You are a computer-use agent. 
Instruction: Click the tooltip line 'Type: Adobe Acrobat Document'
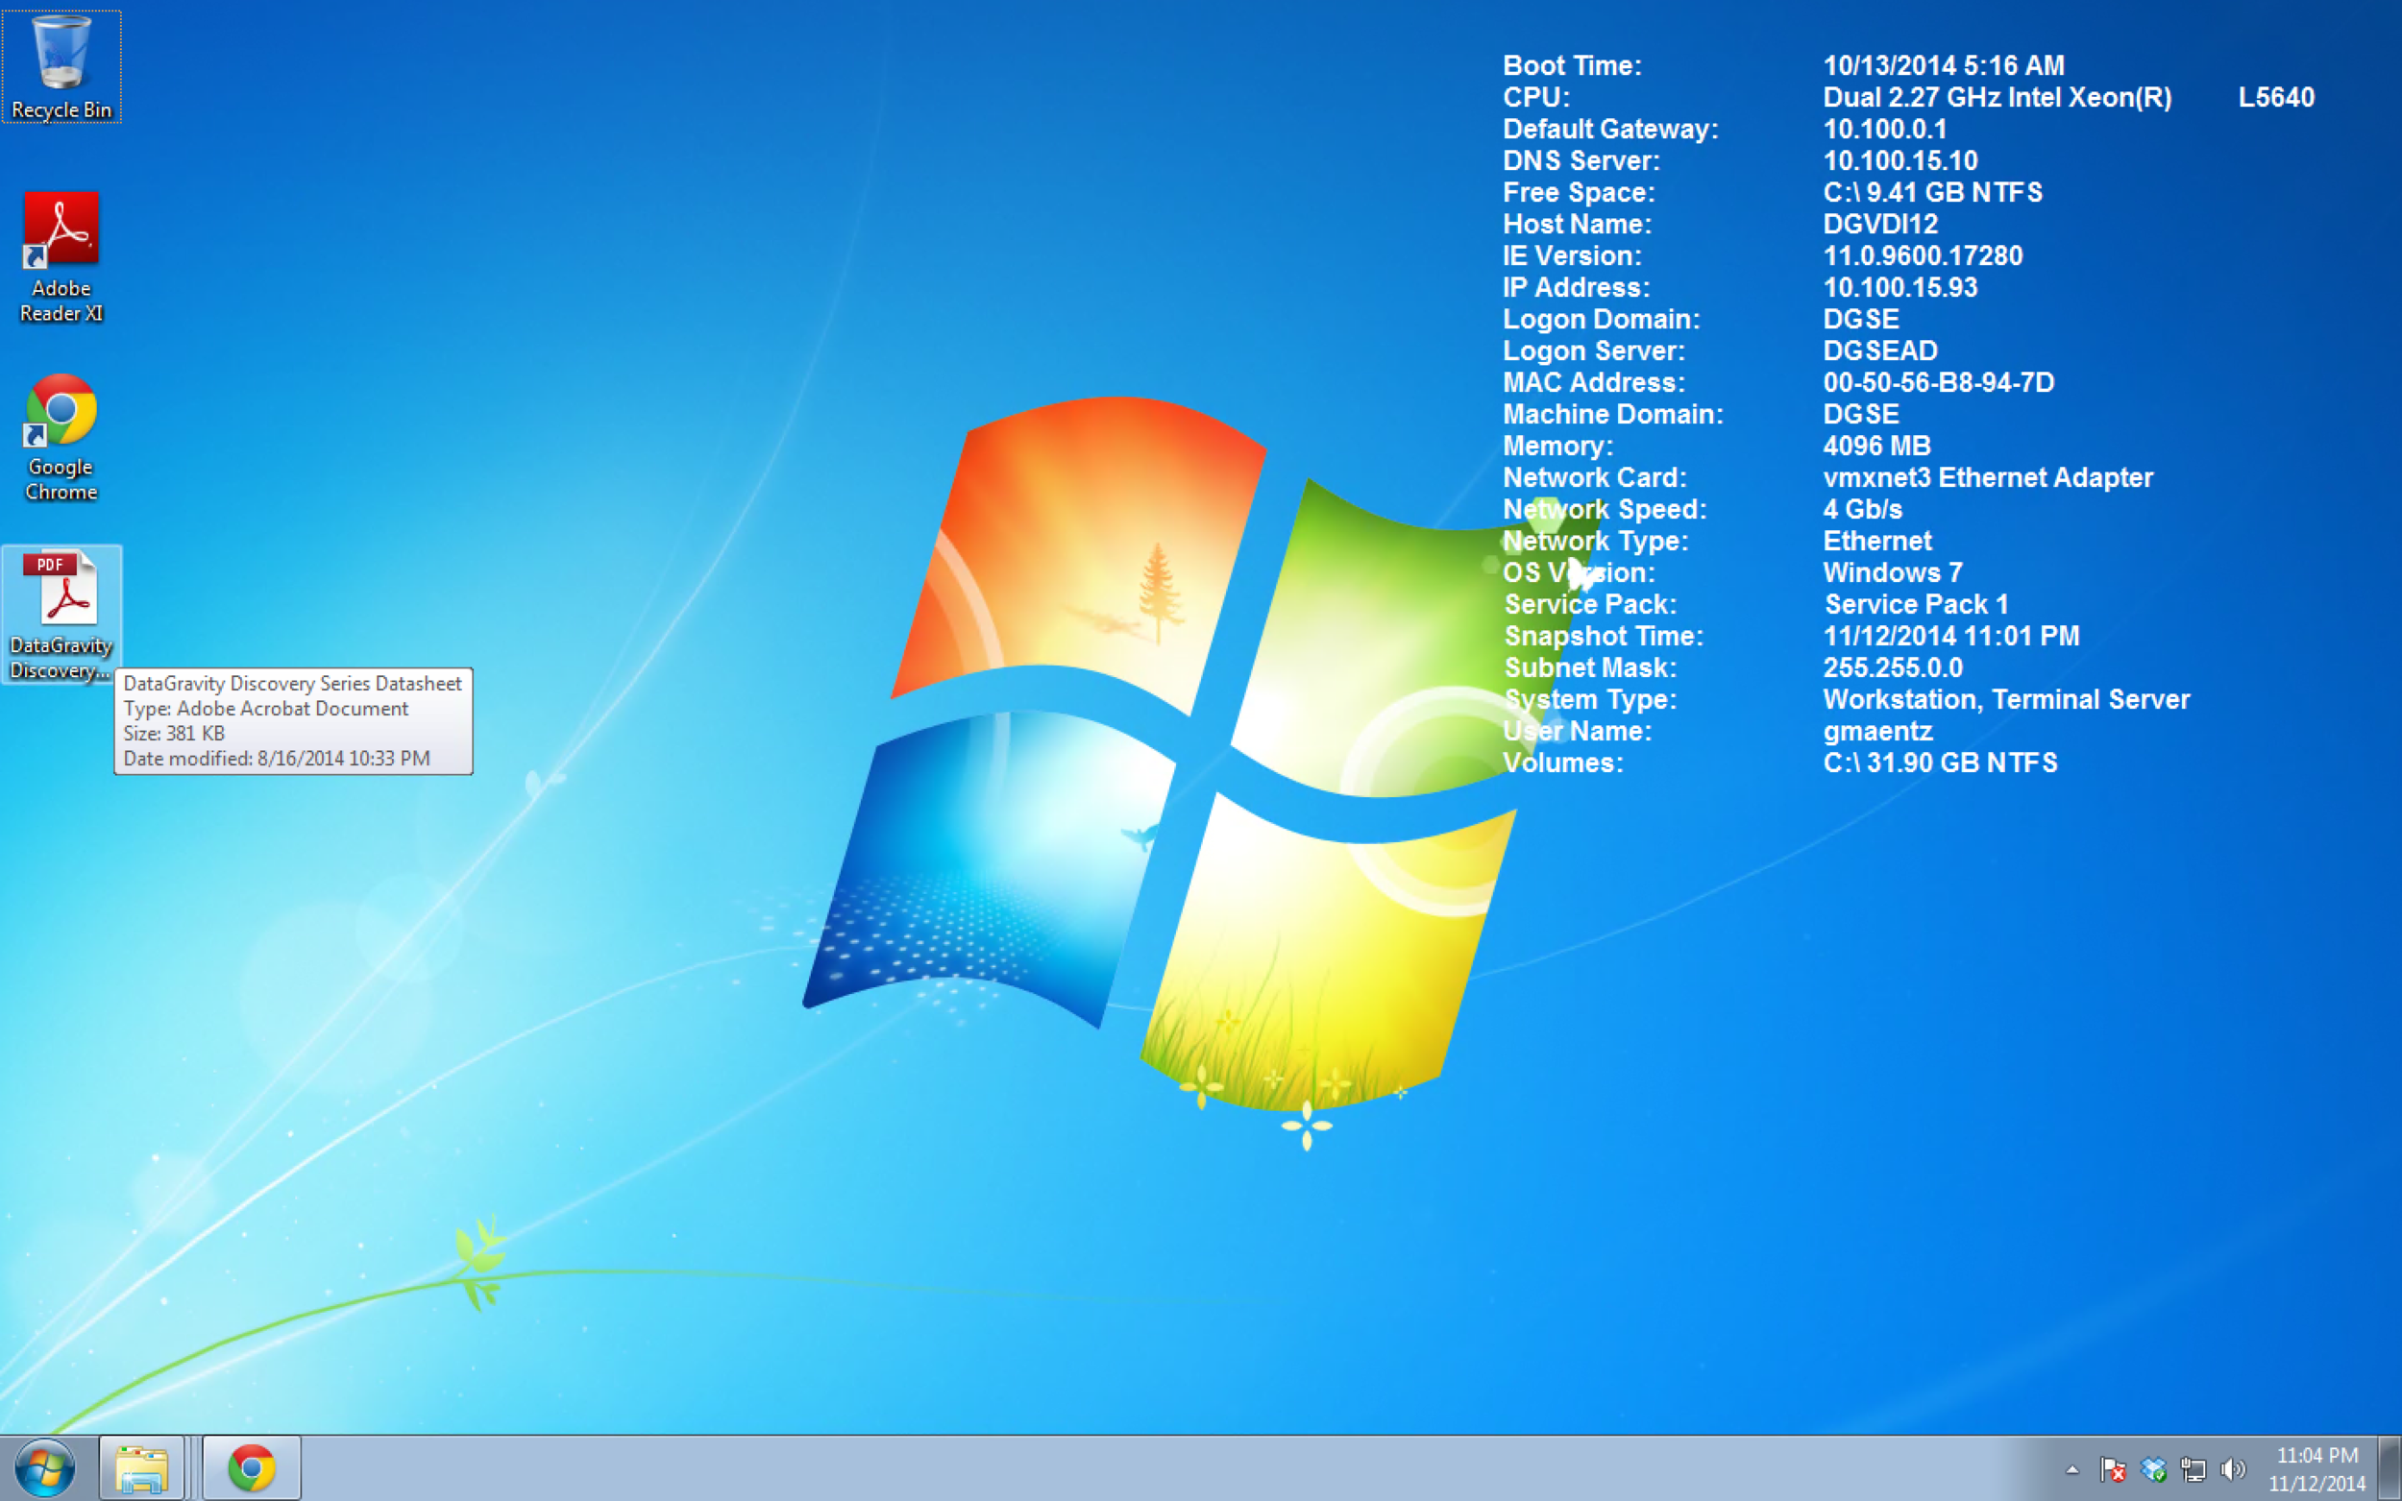point(265,709)
